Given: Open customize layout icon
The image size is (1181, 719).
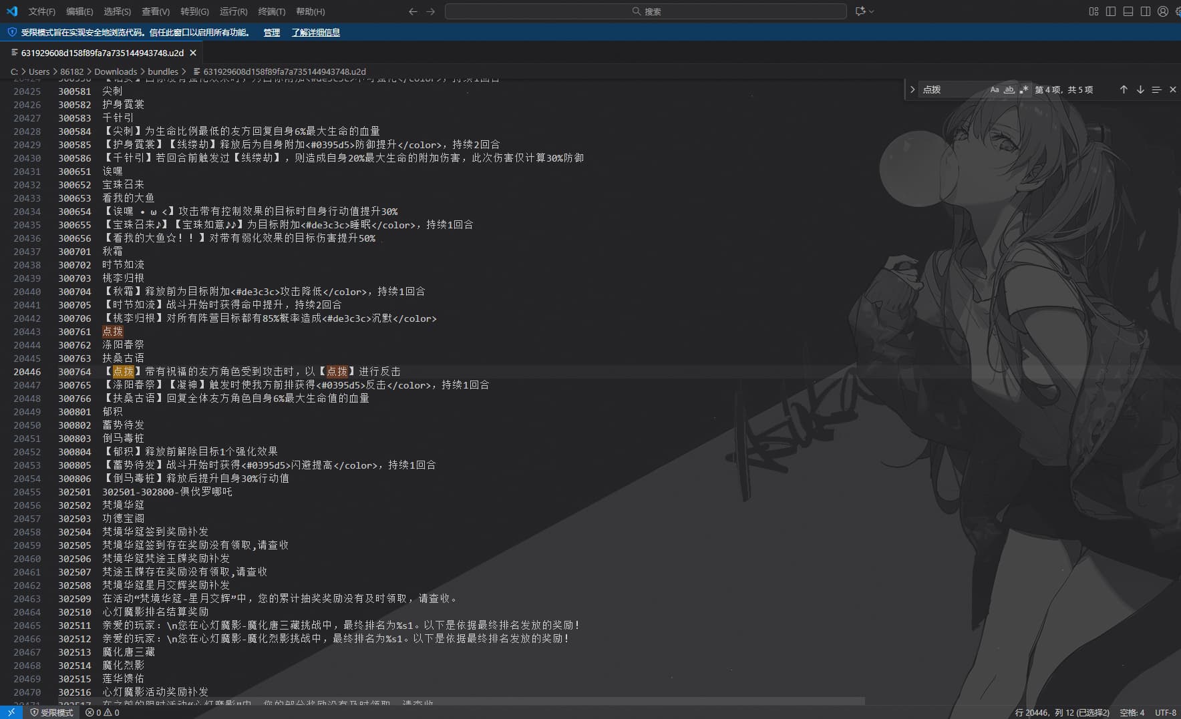Looking at the screenshot, I should tap(1093, 11).
